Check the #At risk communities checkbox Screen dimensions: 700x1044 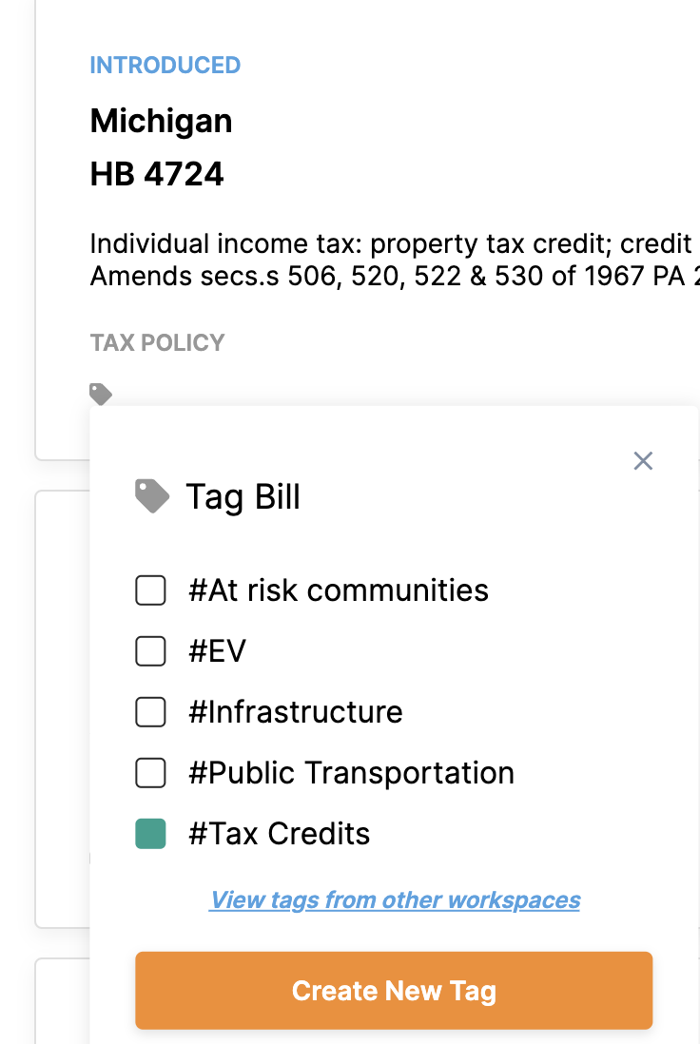150,590
